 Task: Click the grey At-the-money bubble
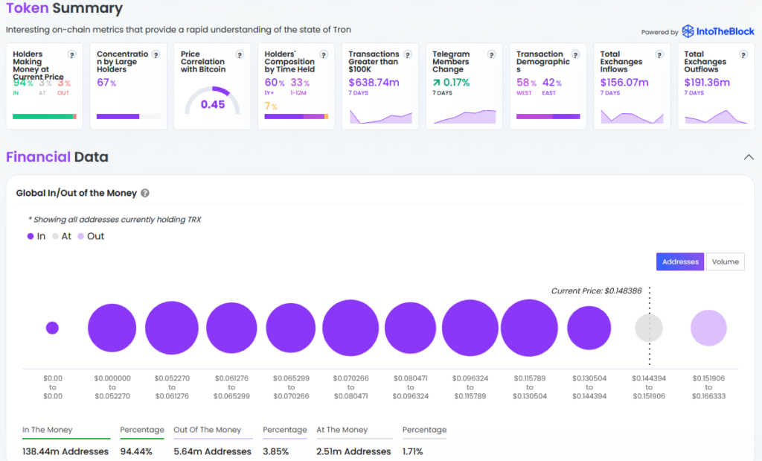649,328
